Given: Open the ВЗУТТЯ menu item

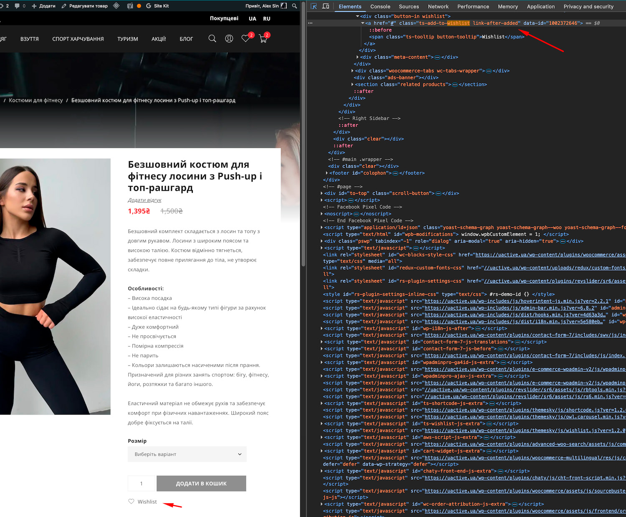Looking at the screenshot, I should tap(30, 39).
